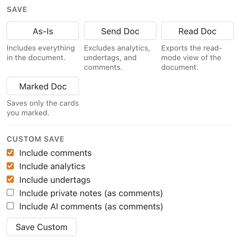Click the 'Excludes analytics, undertags' description text
This screenshot has height=242, width=241.
(x=117, y=58)
